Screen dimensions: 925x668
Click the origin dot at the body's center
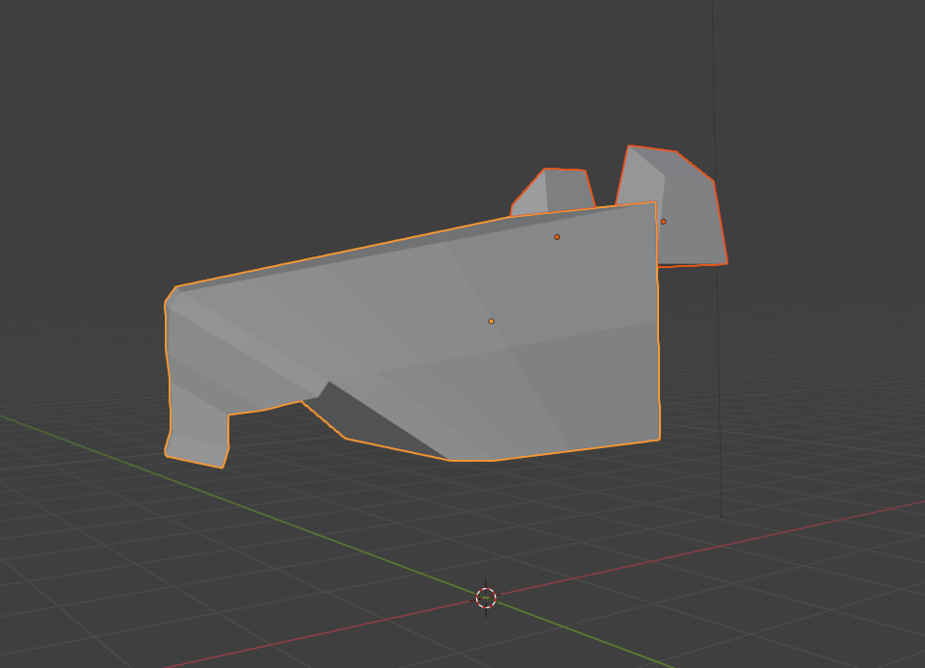pos(491,322)
